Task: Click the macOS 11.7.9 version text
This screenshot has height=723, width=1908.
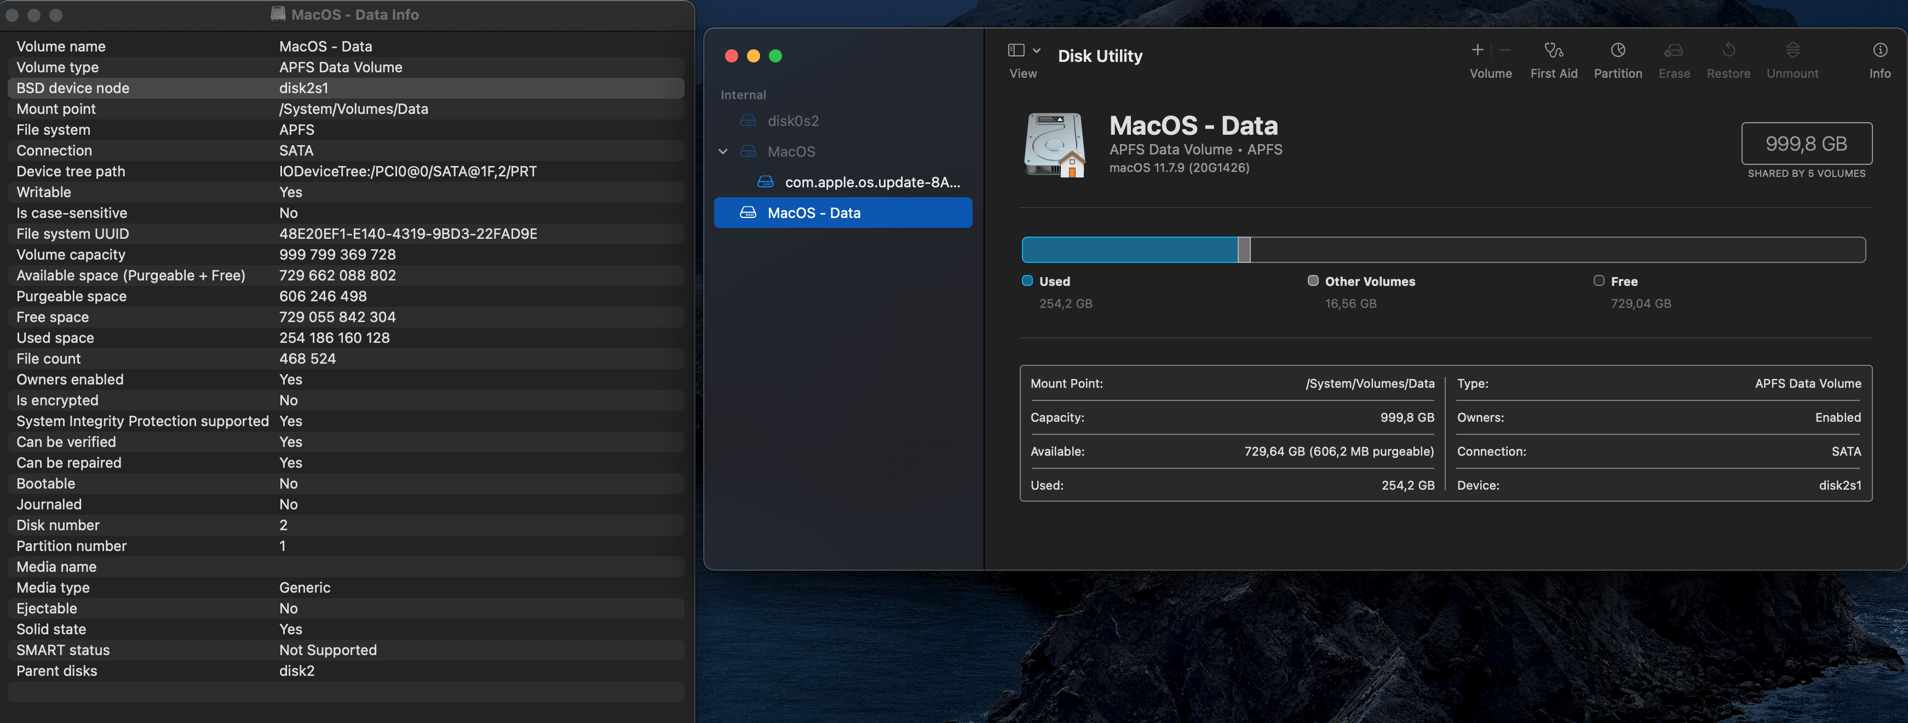Action: coord(1179,168)
